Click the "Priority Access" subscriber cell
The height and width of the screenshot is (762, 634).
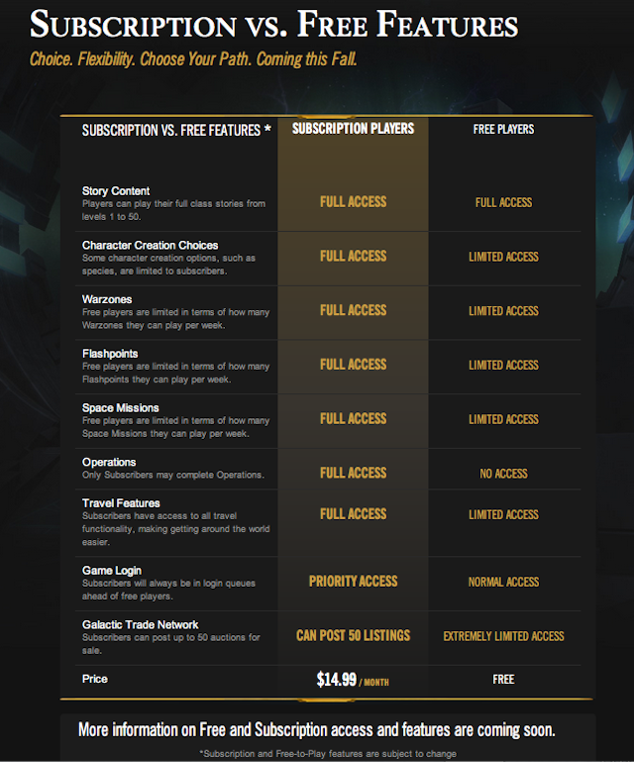[x=353, y=582]
